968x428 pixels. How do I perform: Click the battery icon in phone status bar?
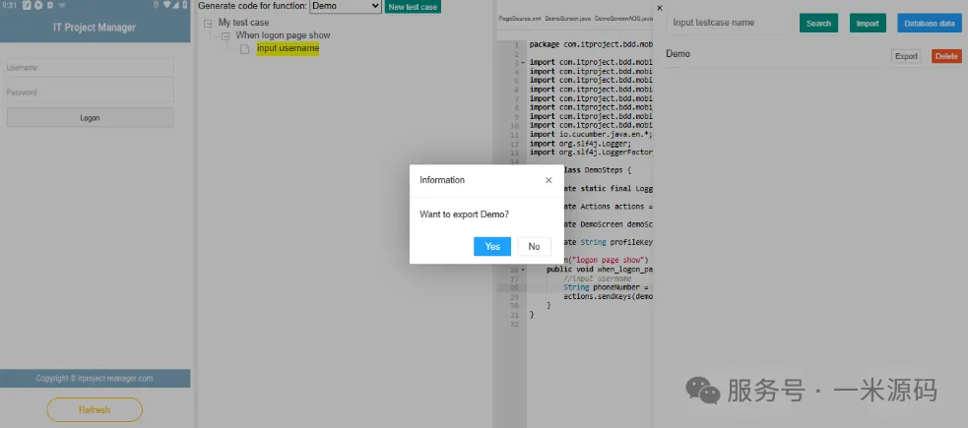pos(184,5)
